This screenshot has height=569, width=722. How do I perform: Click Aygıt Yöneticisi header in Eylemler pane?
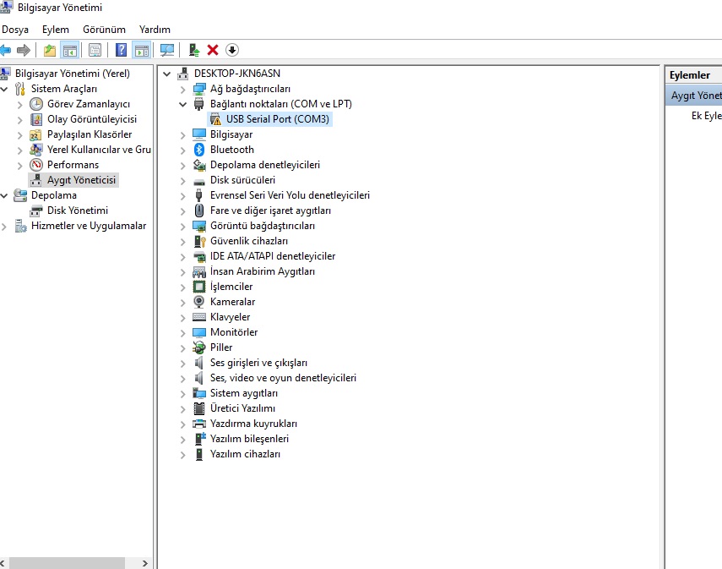(696, 96)
